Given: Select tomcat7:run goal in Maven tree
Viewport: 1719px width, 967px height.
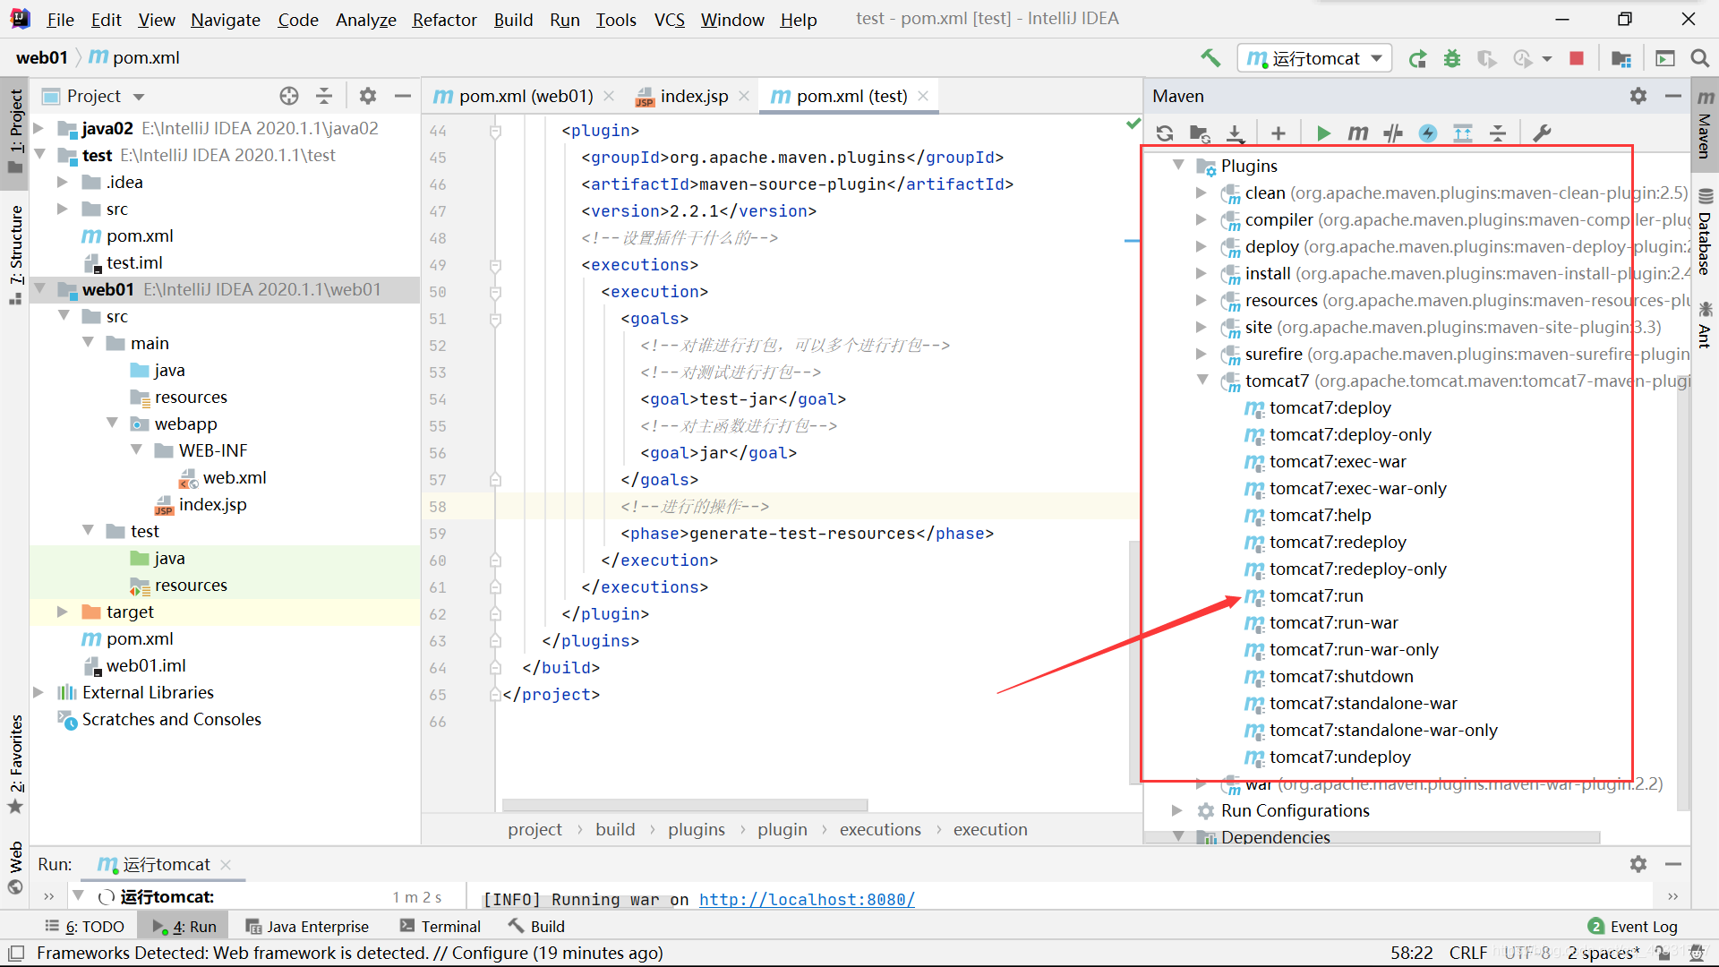Looking at the screenshot, I should pos(1315,595).
